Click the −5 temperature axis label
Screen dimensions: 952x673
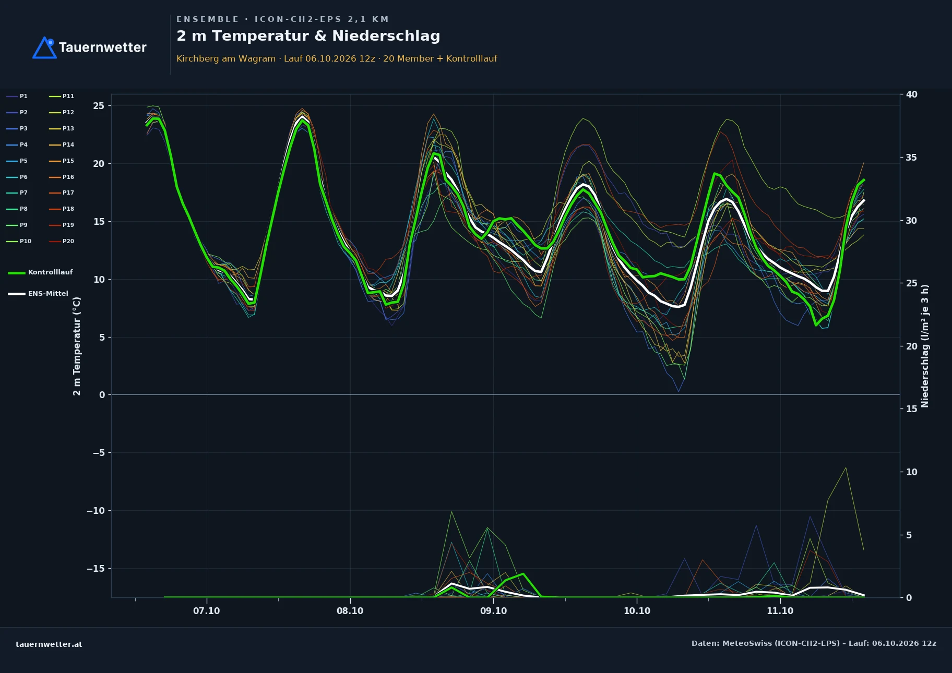(99, 453)
